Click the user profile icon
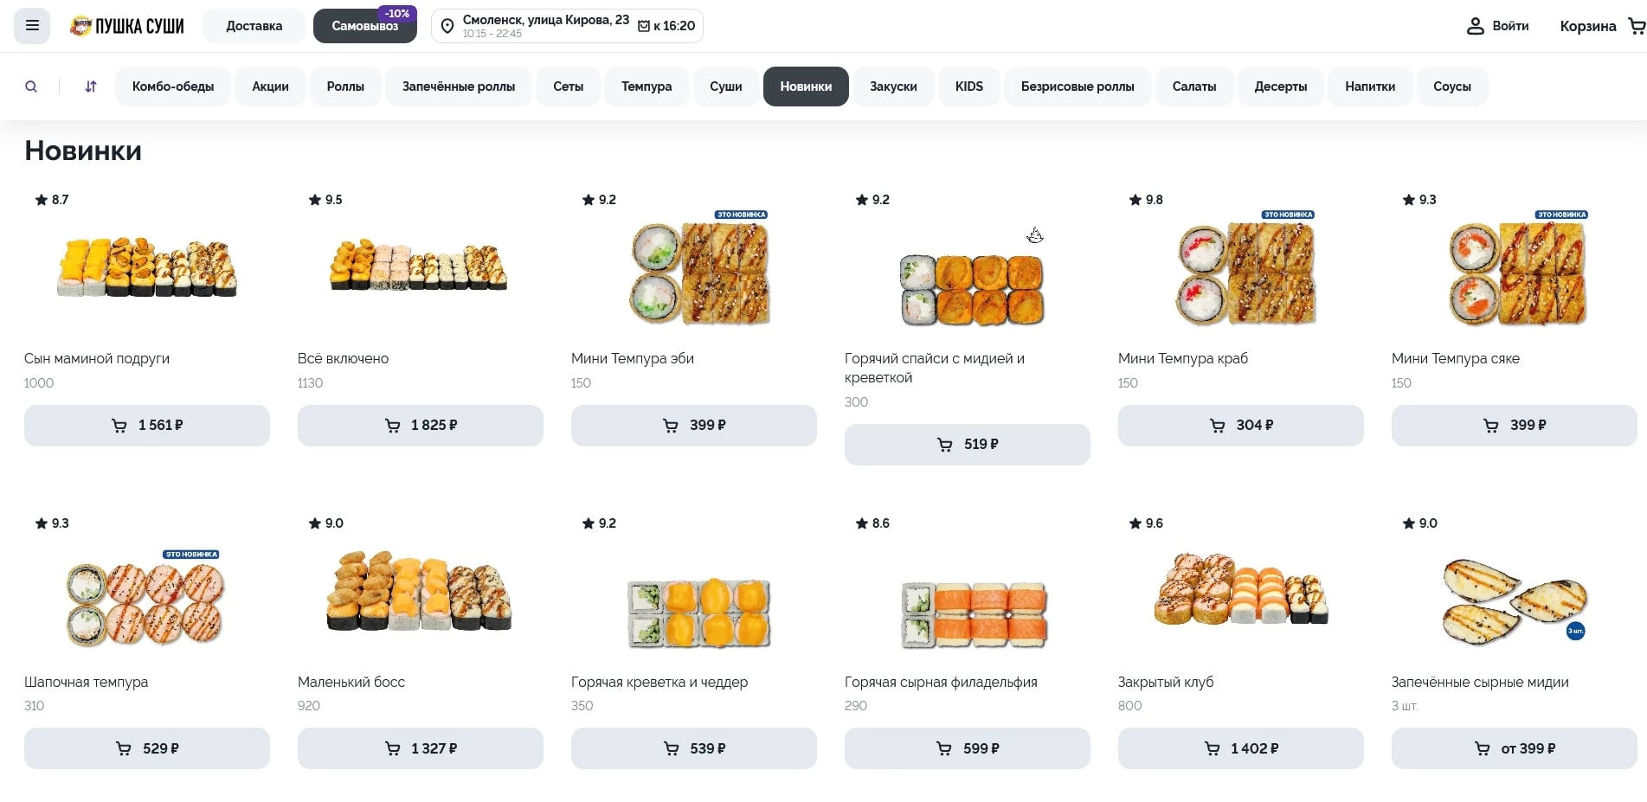Image resolution: width=1647 pixels, height=802 pixels. coord(1475,26)
